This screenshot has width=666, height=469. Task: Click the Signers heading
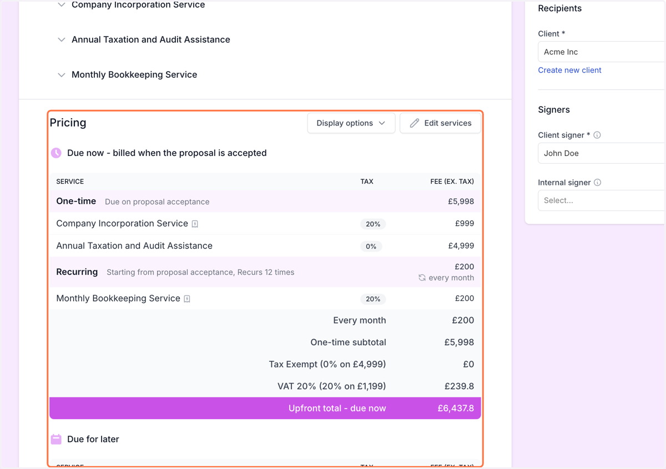554,110
